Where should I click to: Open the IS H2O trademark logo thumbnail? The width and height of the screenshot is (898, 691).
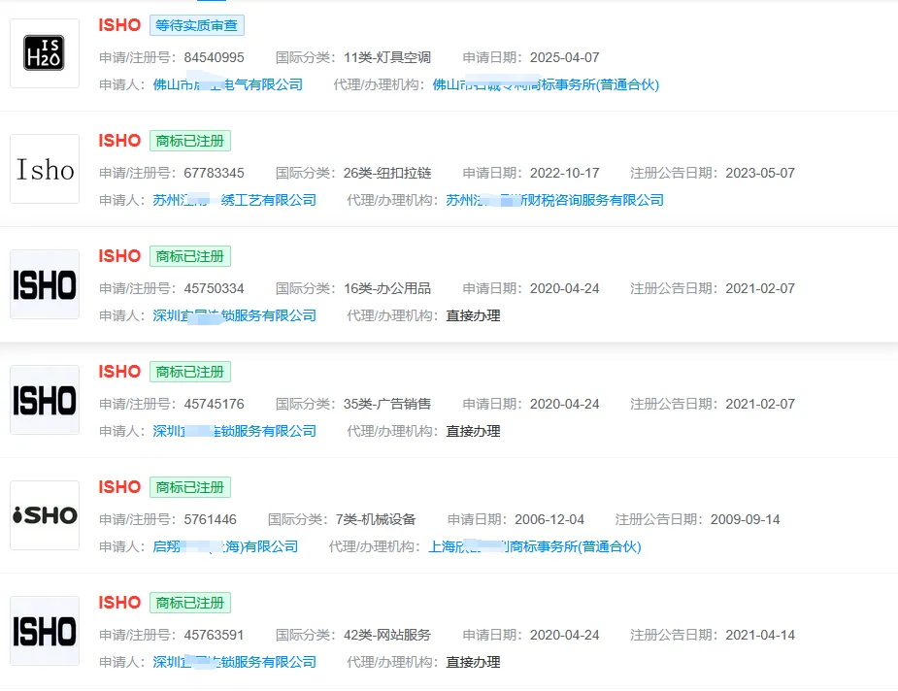coord(45,53)
